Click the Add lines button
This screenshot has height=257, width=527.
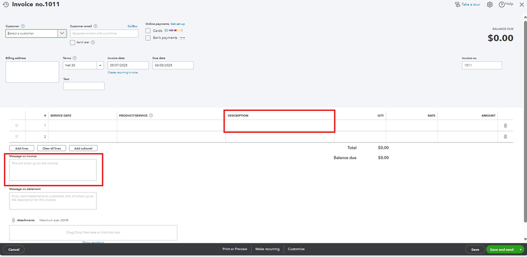coord(22,148)
